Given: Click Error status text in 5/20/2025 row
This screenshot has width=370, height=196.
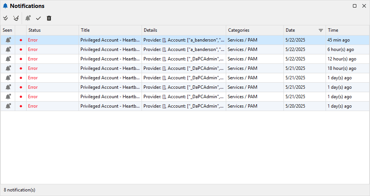Looking at the screenshot, I should tap(33, 106).
